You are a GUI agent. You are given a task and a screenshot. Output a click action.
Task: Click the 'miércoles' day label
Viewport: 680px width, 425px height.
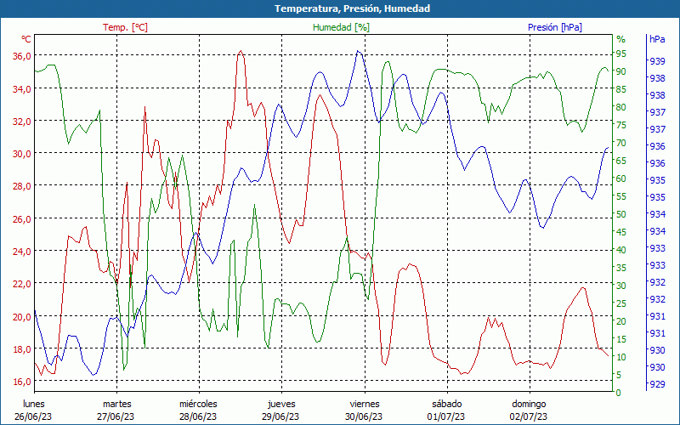198,404
